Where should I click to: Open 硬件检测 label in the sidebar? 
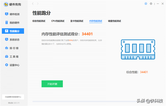coord(14,14)
